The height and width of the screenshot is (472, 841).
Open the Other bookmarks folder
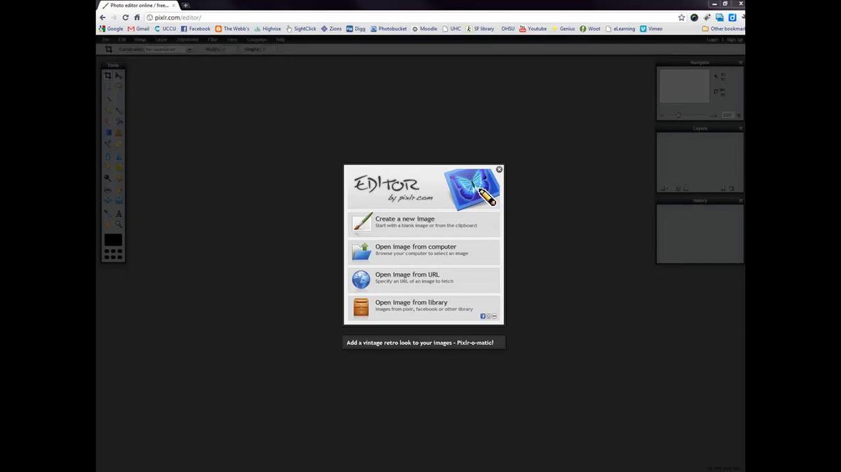coord(723,29)
